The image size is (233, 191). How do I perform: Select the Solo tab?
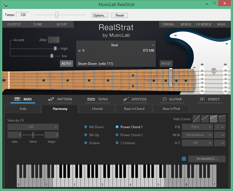coord(23,109)
